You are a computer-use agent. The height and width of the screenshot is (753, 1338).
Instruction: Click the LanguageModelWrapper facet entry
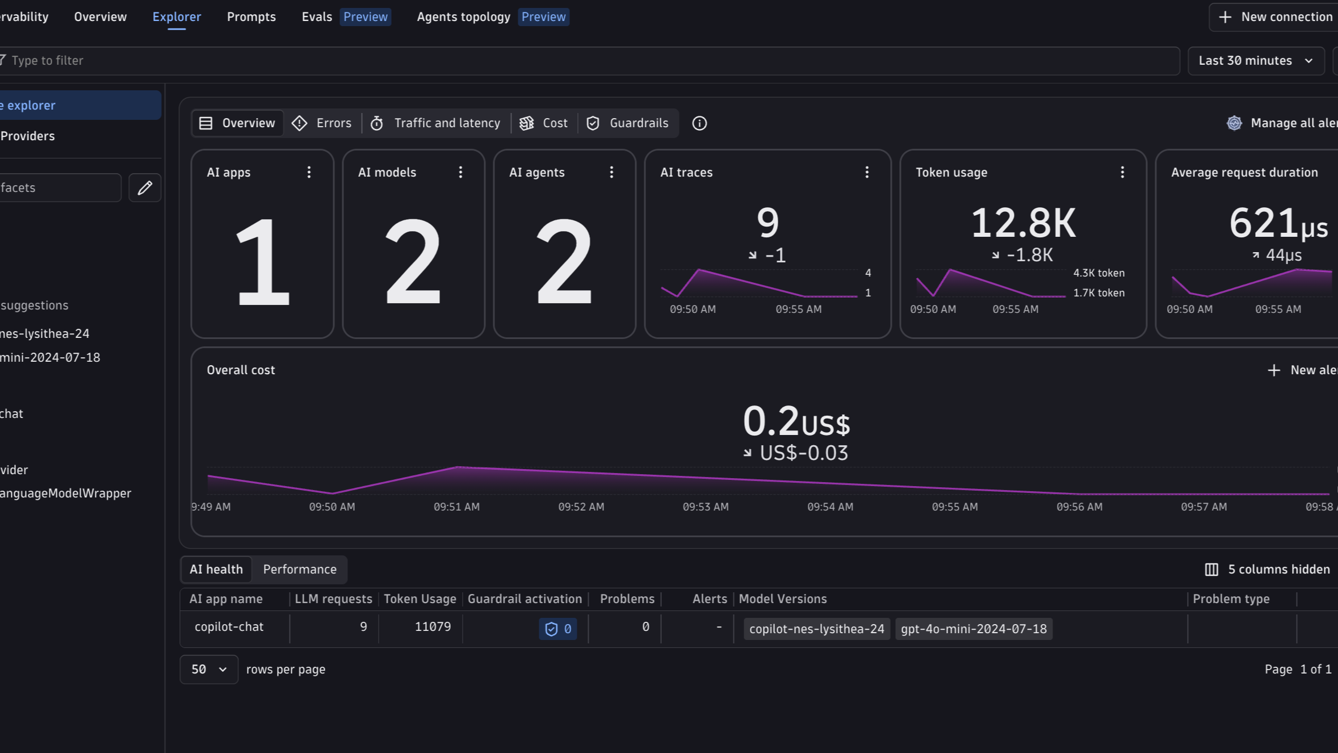point(65,493)
